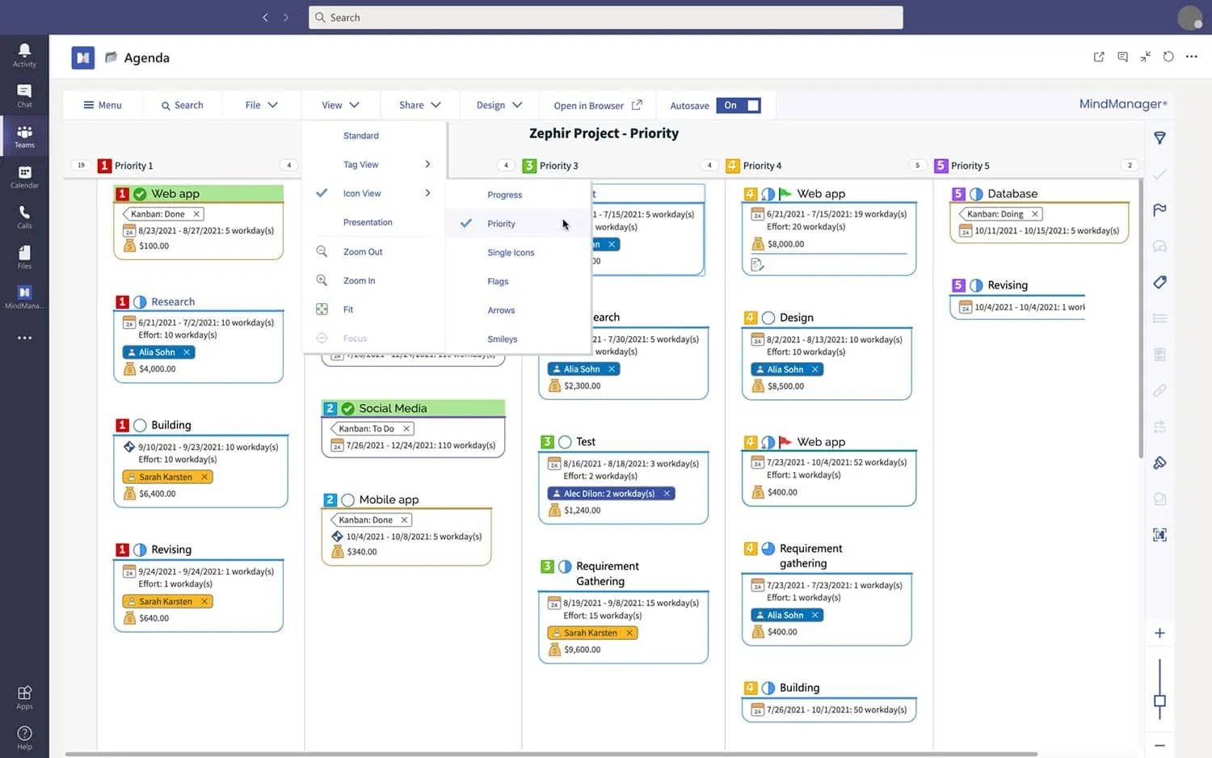Choose Presentation from the View menu

[x=368, y=222]
